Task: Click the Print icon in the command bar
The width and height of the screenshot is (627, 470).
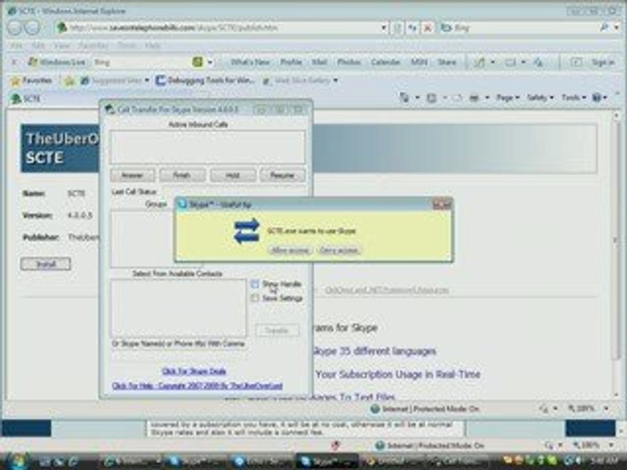Action: (x=474, y=97)
